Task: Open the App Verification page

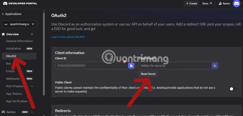Action: point(17,101)
